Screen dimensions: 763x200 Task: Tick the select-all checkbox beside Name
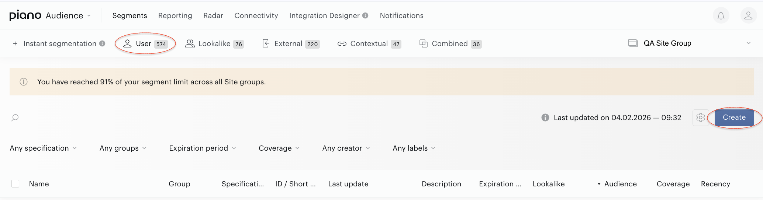15,183
